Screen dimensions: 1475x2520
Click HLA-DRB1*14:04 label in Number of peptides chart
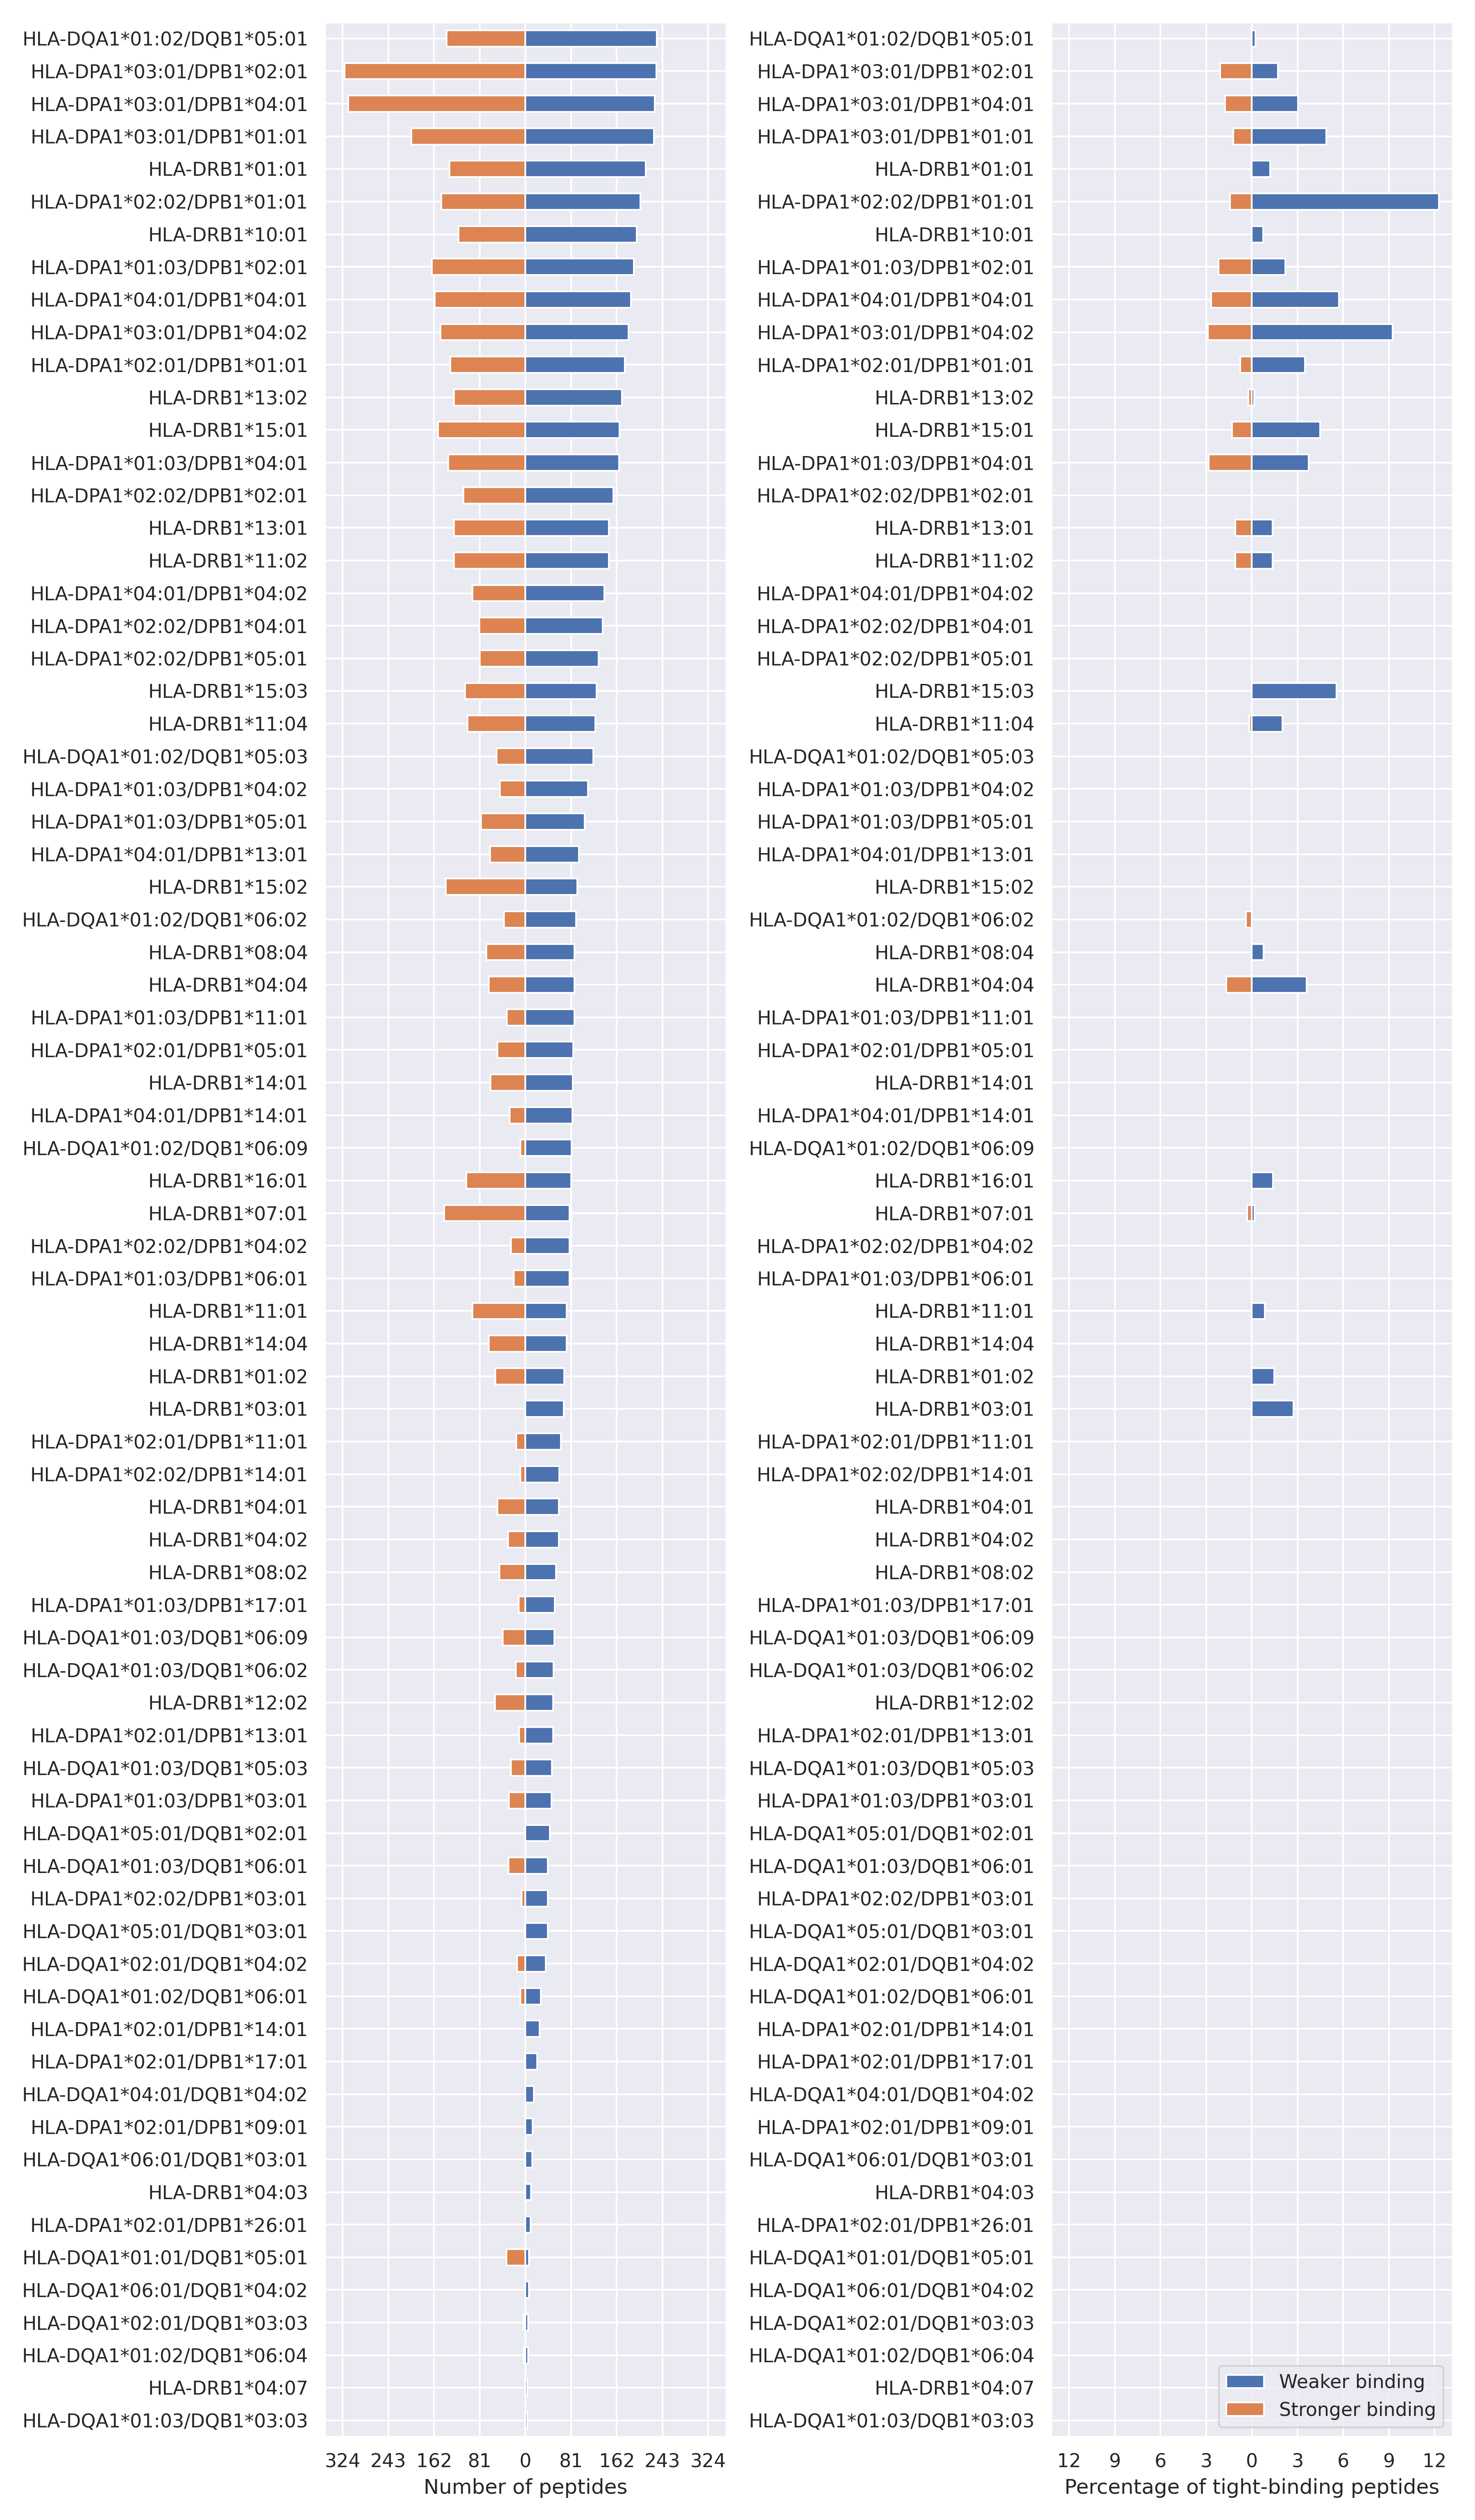pyautogui.click(x=228, y=1344)
